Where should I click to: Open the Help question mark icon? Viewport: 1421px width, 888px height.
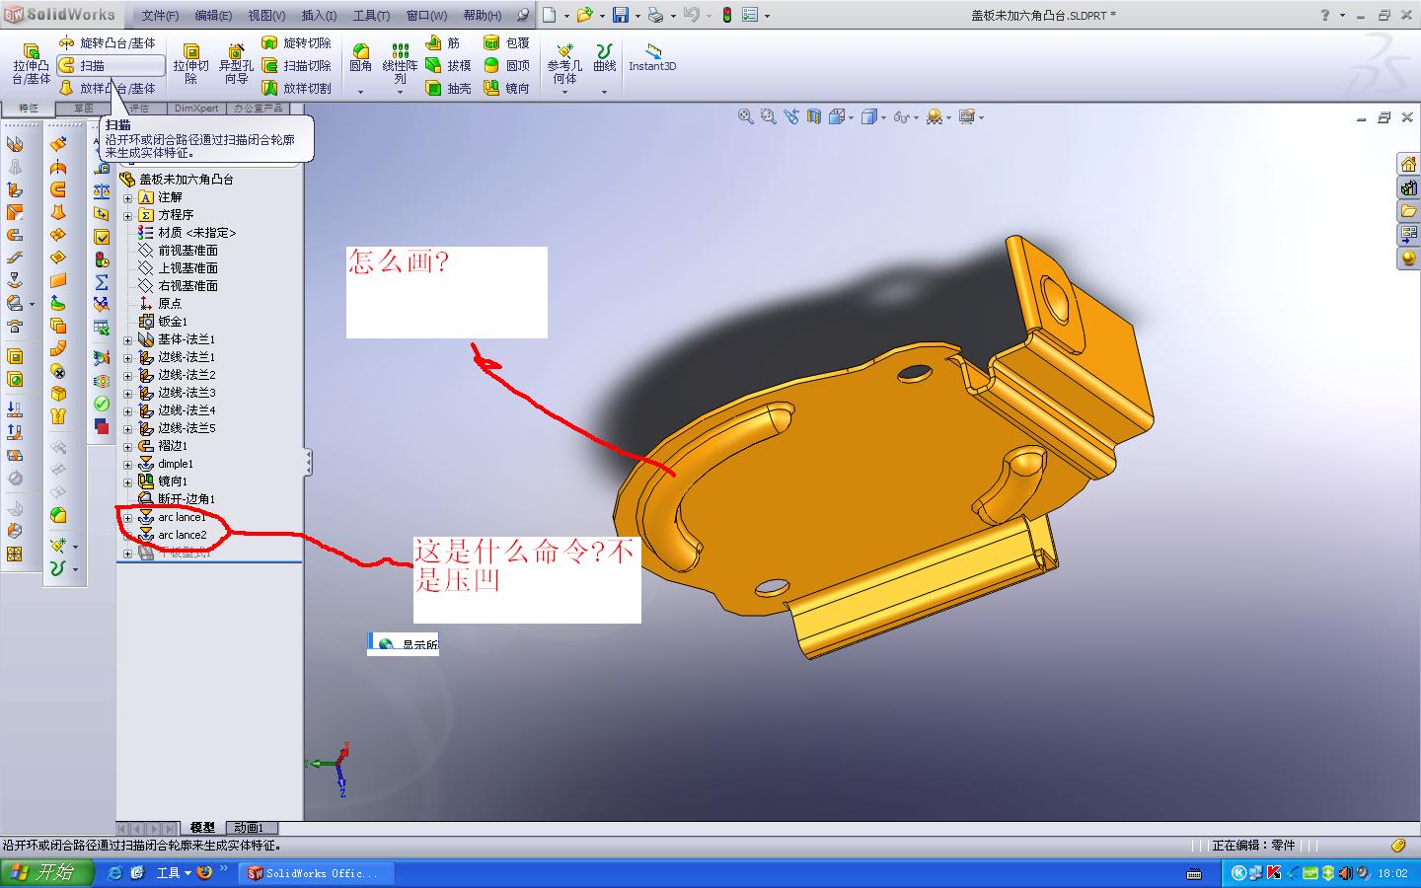1325,15
